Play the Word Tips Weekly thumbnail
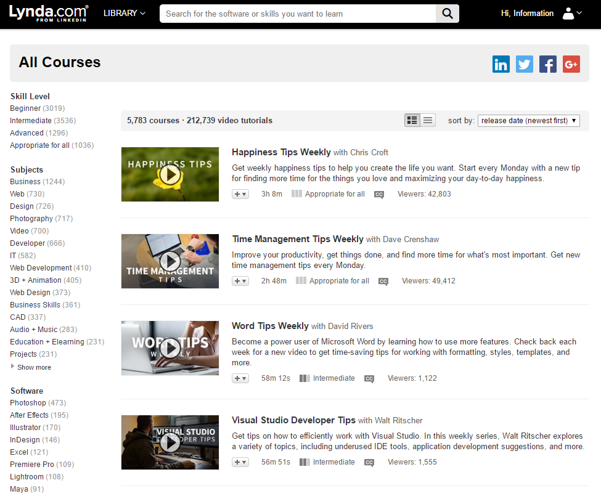The width and height of the screenshot is (601, 496). tap(170, 348)
